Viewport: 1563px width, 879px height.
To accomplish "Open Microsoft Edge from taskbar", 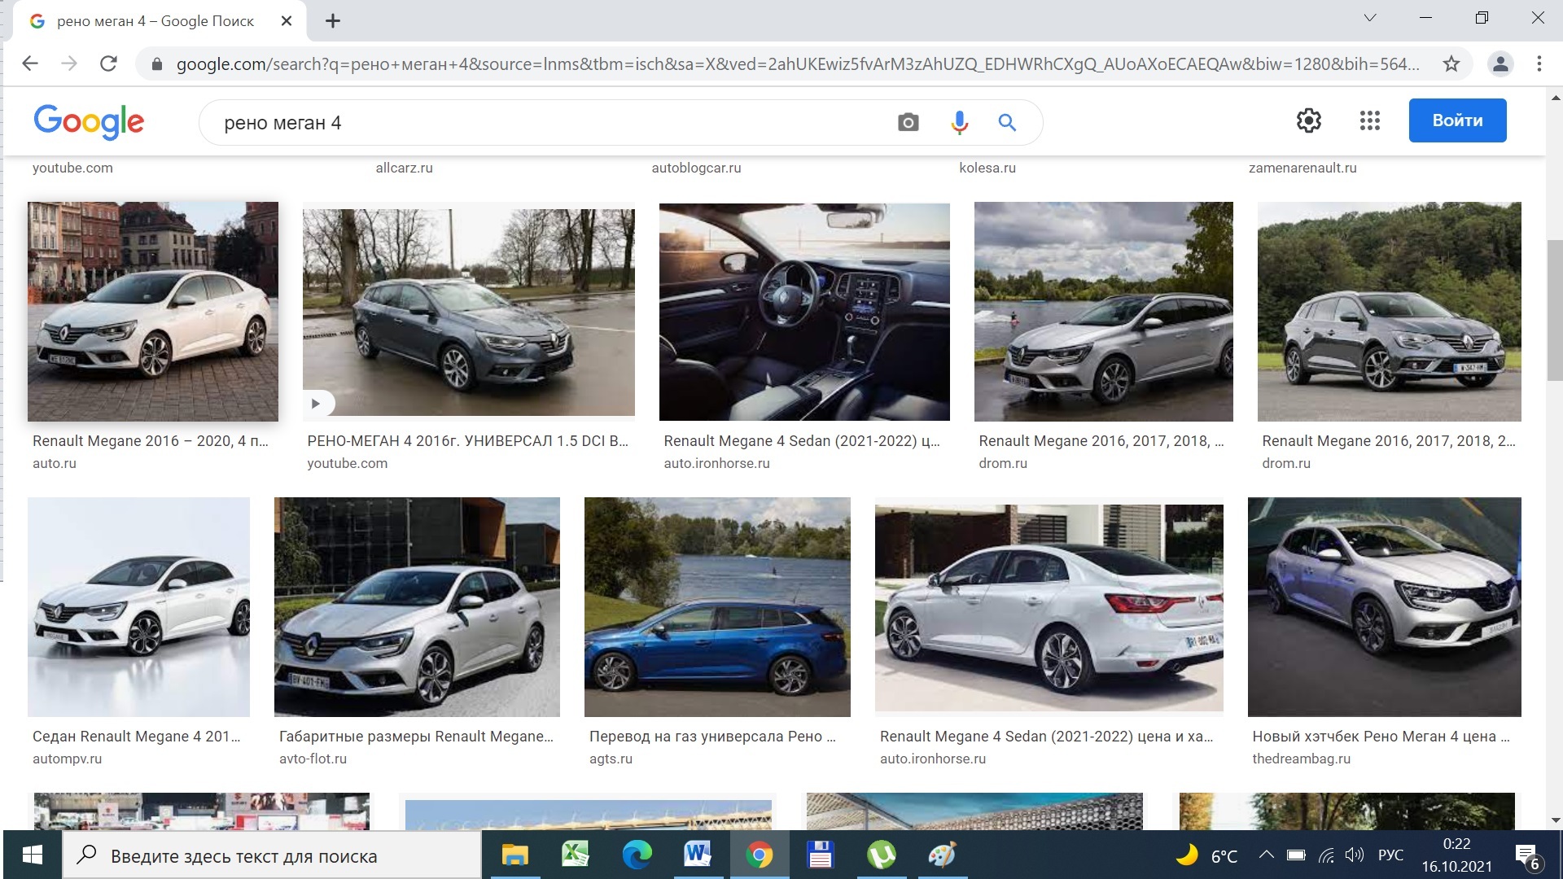I will click(x=637, y=855).
